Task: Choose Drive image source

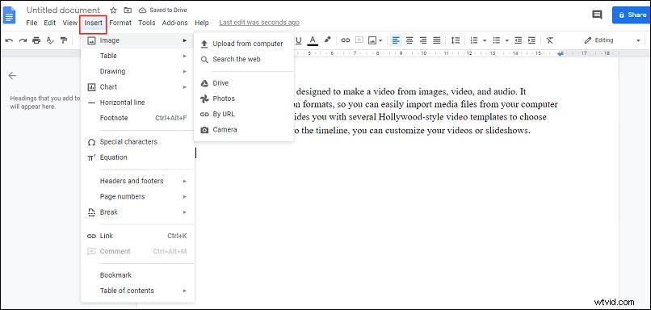Action: pyautogui.click(x=244, y=83)
